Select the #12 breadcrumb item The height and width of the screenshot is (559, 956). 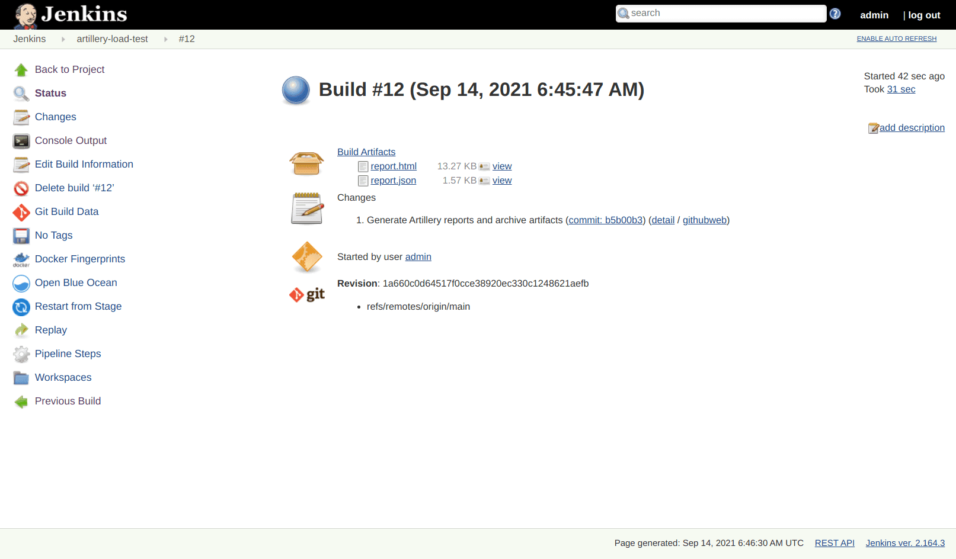[187, 39]
